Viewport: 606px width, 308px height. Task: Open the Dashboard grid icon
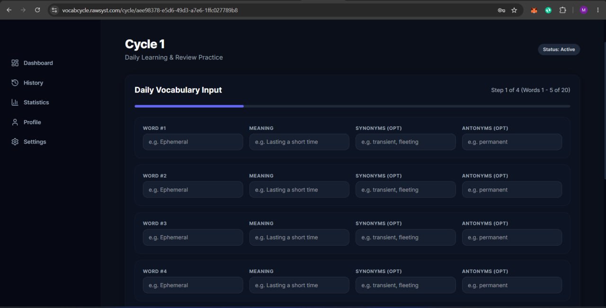pos(15,63)
